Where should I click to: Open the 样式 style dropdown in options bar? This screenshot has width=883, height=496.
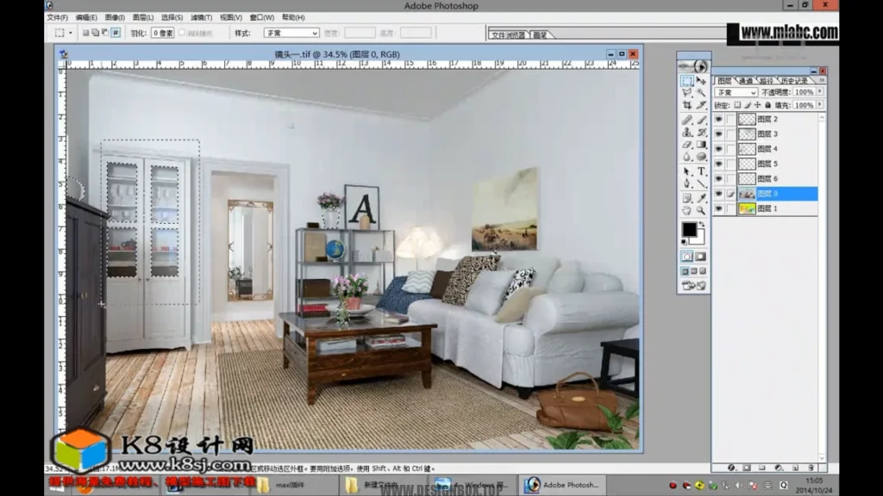(x=290, y=33)
